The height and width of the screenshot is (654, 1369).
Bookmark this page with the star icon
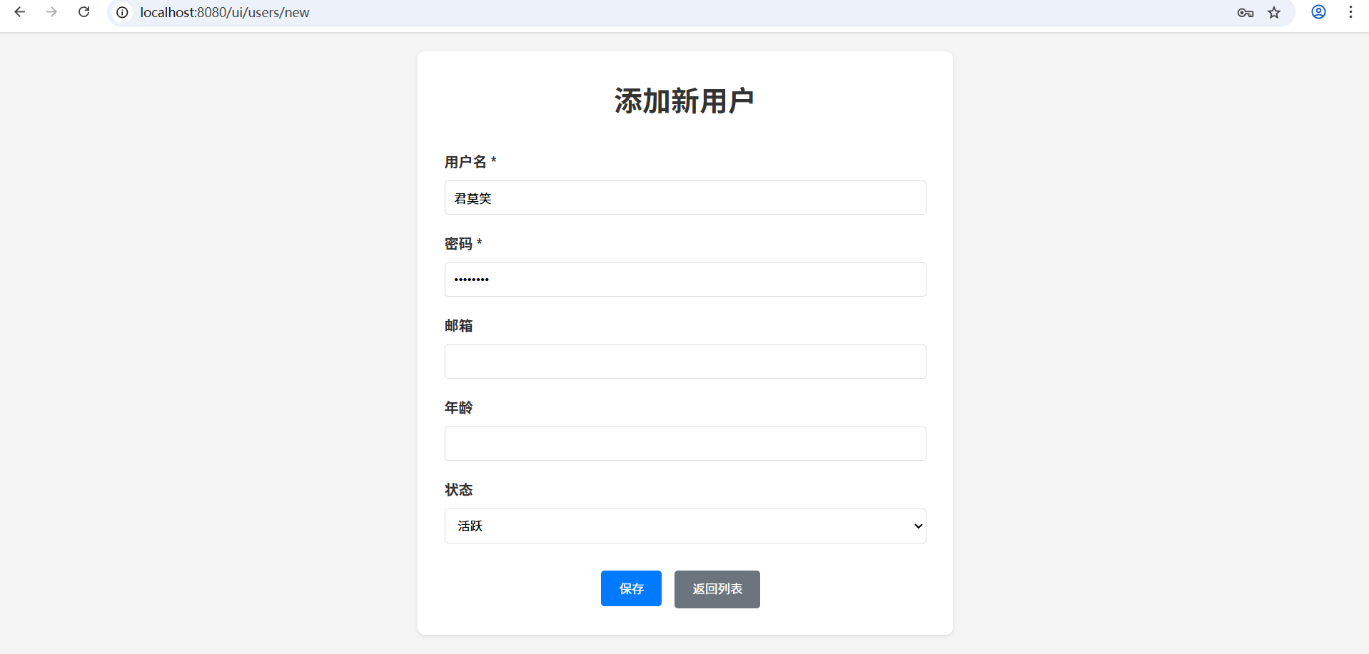(x=1274, y=12)
